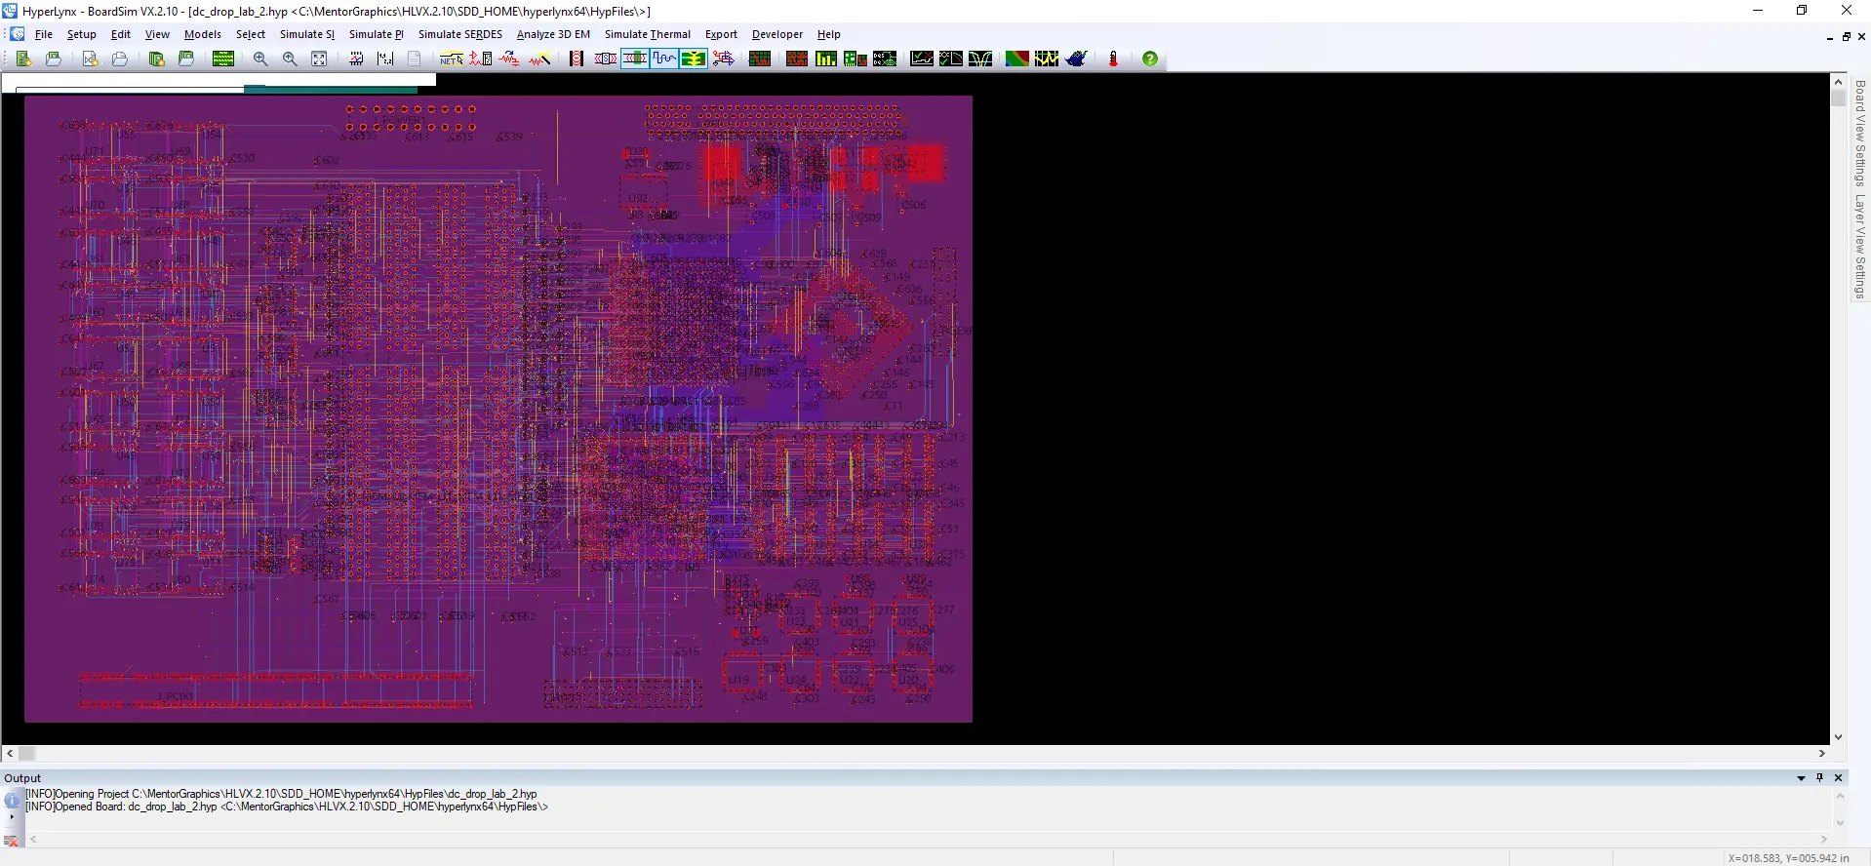The width and height of the screenshot is (1871, 866).
Task: Click the new board with star icon
Action: point(23,59)
